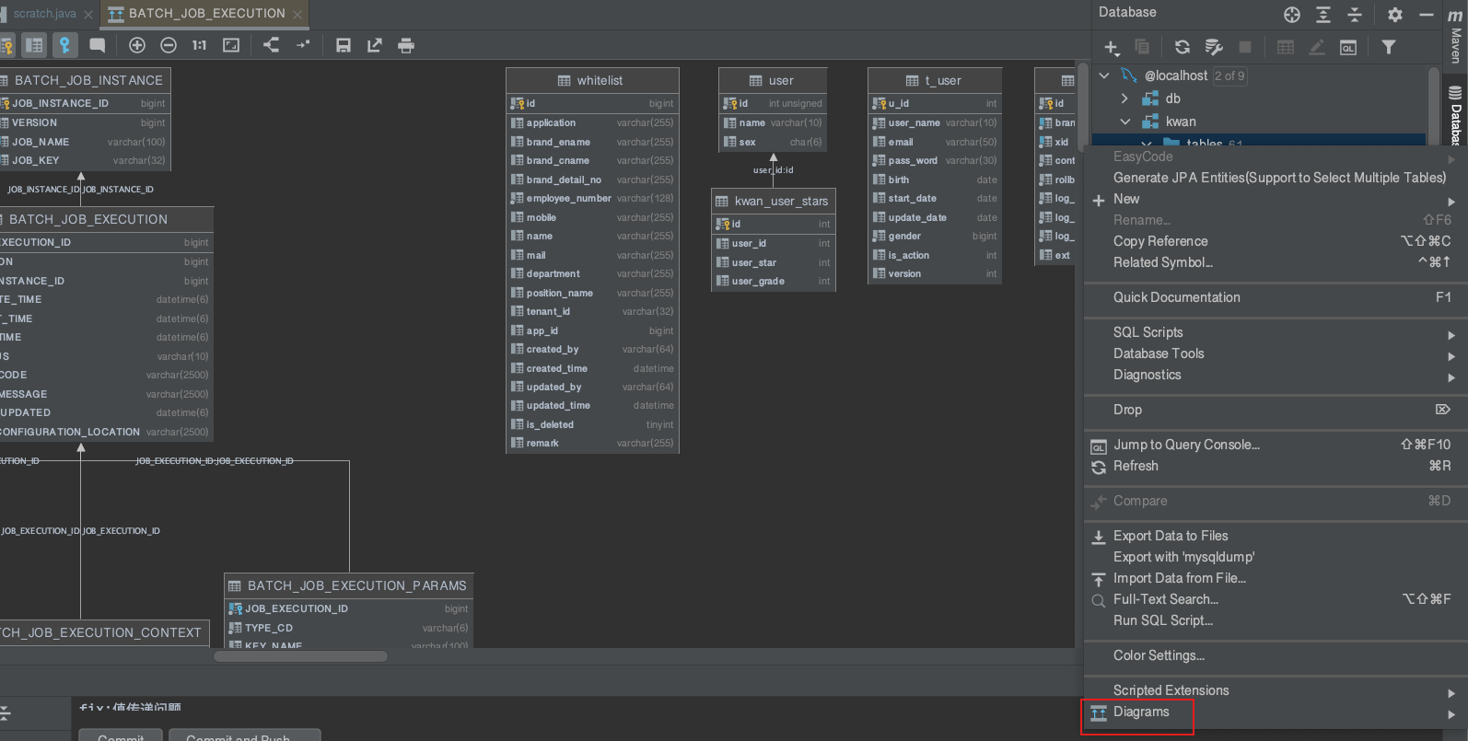Collapse the kwan schema node

click(x=1124, y=122)
